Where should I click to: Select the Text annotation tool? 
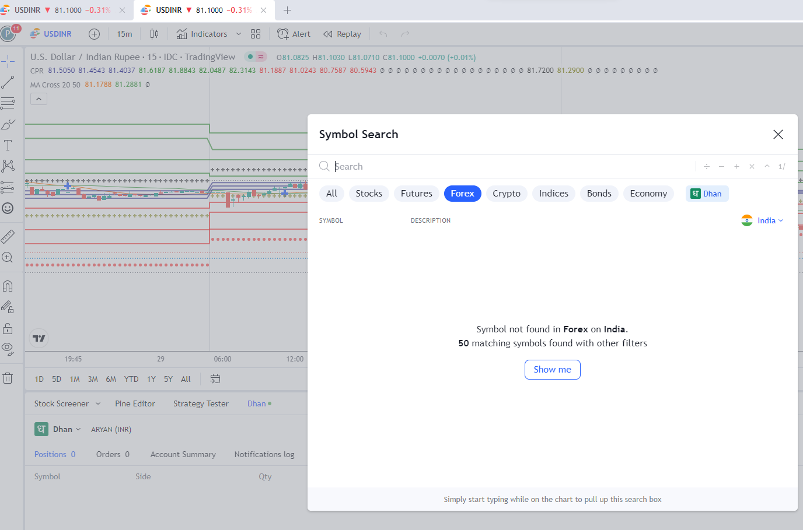coord(8,145)
